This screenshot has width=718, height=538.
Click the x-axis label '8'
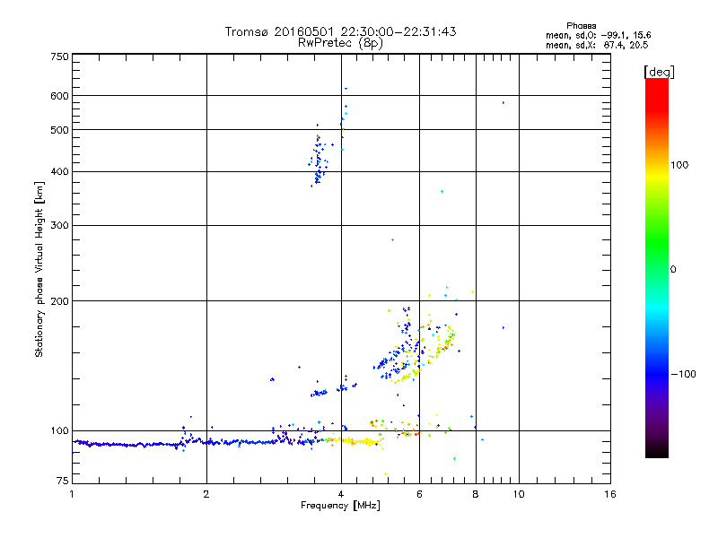click(x=476, y=494)
